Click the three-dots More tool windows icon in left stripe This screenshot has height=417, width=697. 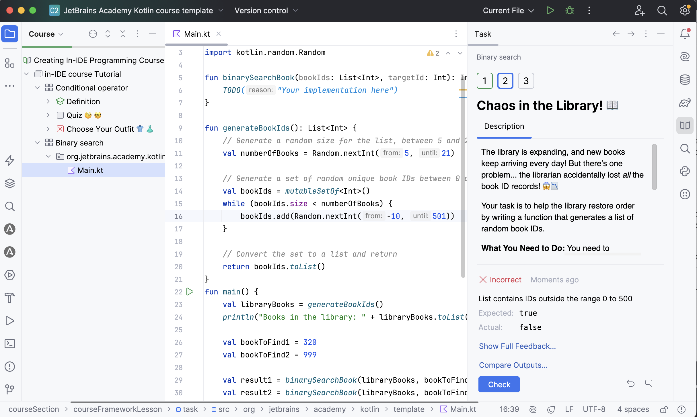pyautogui.click(x=10, y=86)
